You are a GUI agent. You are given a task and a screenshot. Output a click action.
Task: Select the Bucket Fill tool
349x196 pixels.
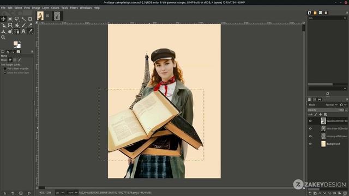(x=17, y=25)
